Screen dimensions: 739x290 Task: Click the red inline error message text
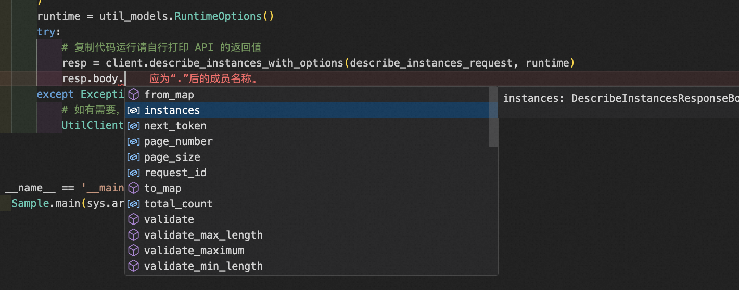(x=204, y=79)
